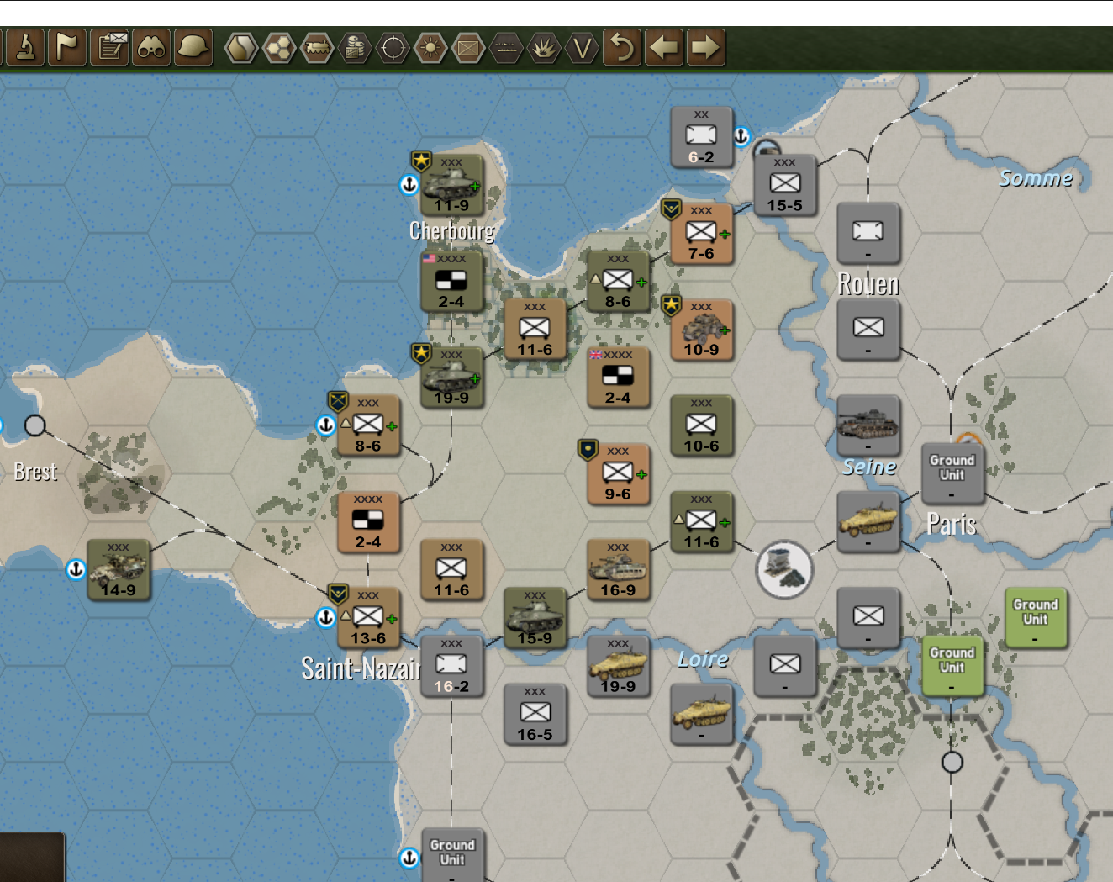
Task: Click the Somme river label
Action: 1036,178
